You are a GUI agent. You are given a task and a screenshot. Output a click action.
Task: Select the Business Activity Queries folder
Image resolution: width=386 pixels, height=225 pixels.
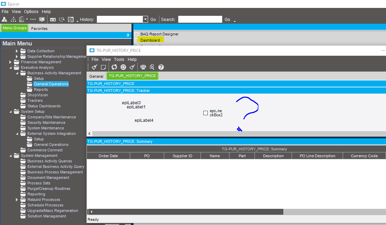50,161
